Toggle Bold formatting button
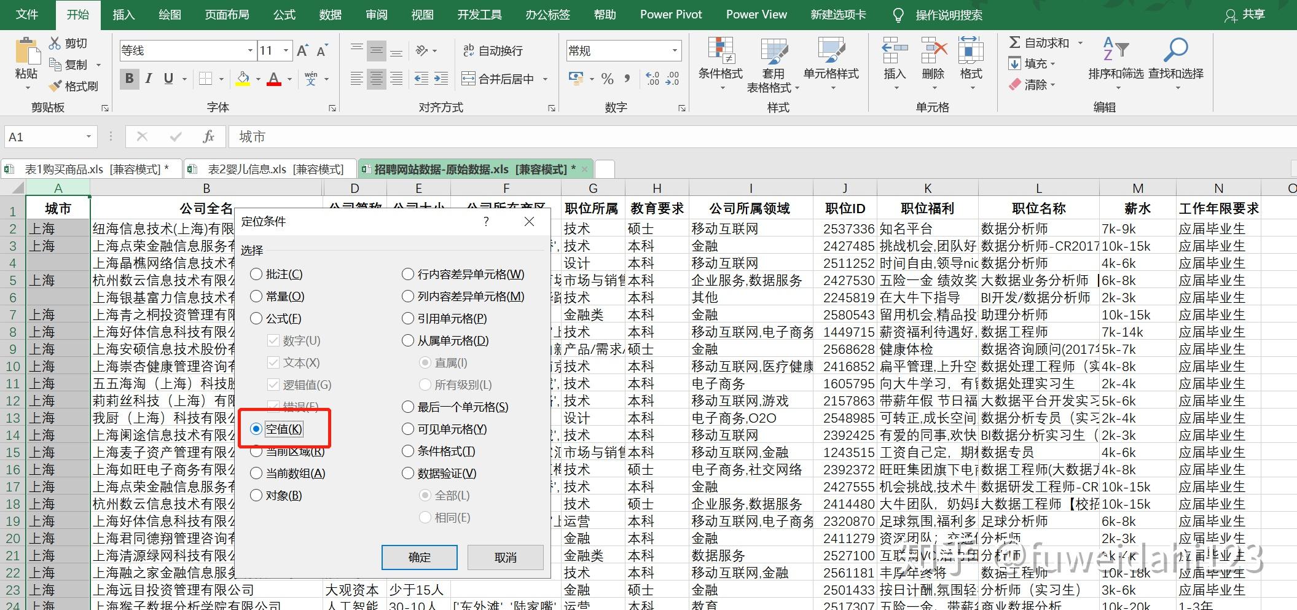1297x610 pixels. coord(129,79)
